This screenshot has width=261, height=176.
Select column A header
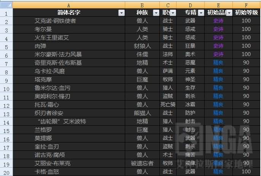pyautogui.click(x=69, y=5)
